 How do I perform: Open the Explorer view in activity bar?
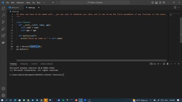click(3, 8)
